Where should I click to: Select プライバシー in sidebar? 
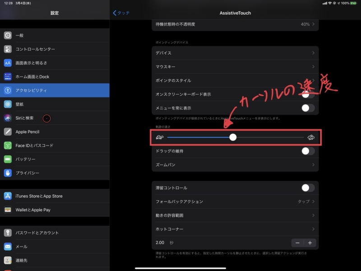coord(55,173)
